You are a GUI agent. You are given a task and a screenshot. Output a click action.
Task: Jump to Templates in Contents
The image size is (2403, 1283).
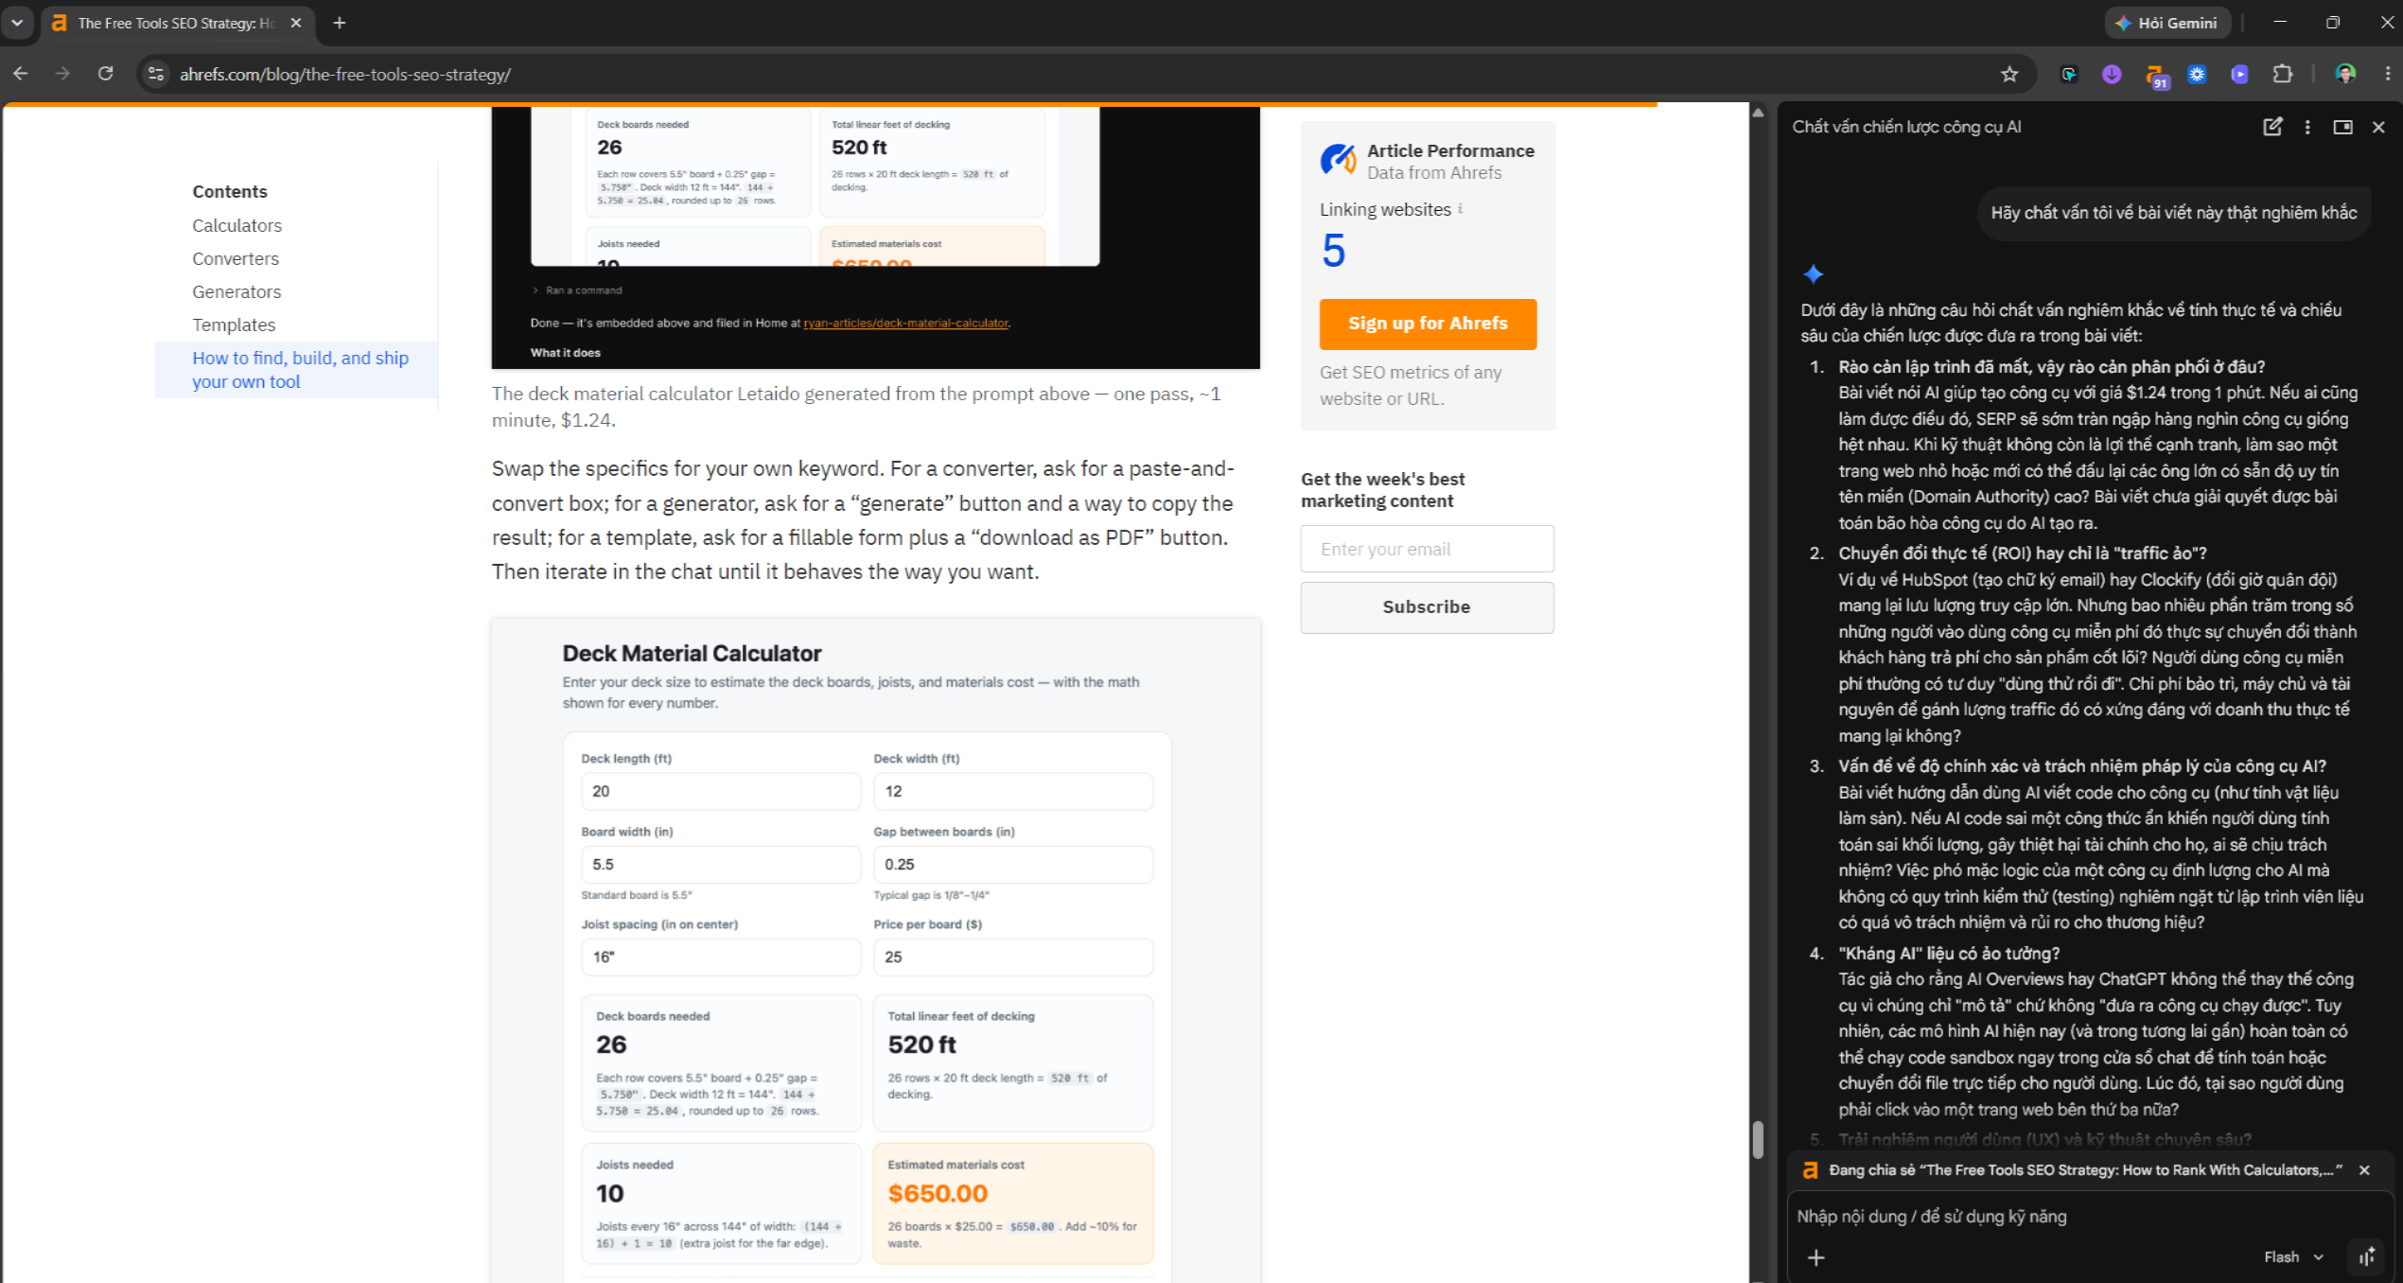[x=234, y=325]
